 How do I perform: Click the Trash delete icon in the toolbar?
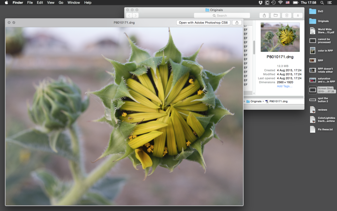(286, 15)
